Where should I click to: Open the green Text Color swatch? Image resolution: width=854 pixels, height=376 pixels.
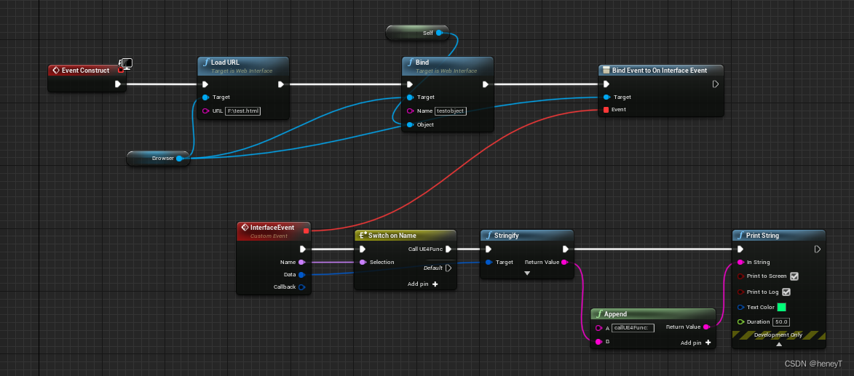click(782, 308)
